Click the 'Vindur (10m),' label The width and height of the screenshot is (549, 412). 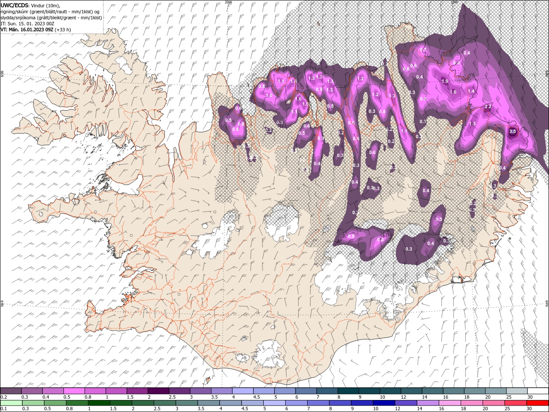pyautogui.click(x=46, y=5)
